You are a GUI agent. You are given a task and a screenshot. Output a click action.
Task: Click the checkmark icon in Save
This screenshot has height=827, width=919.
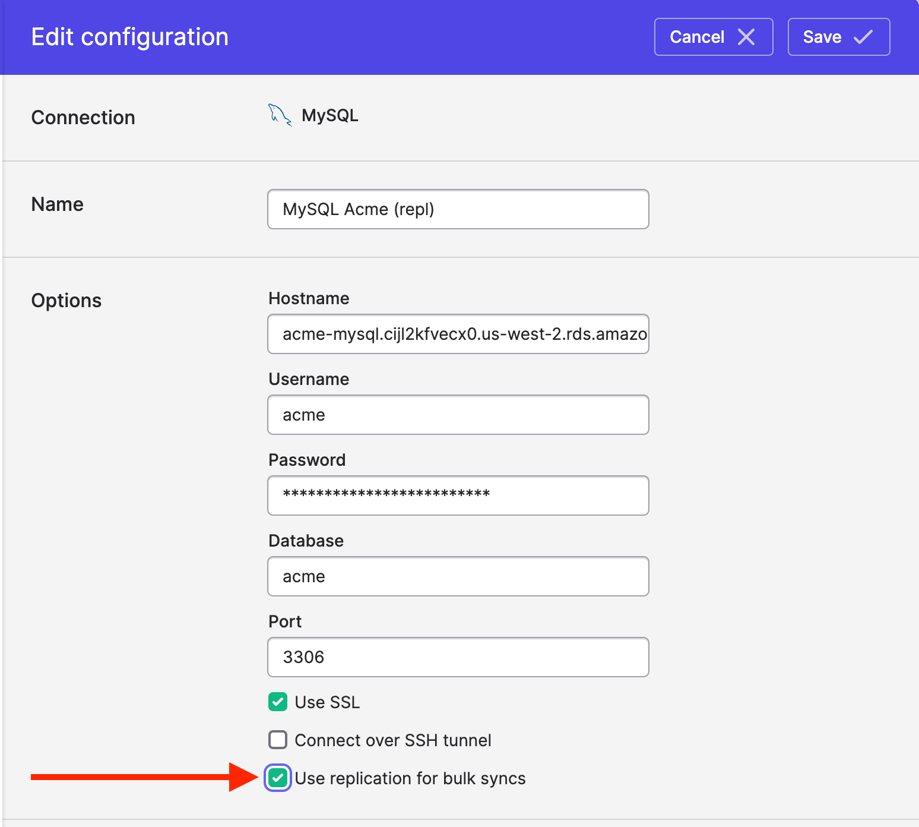pos(863,37)
